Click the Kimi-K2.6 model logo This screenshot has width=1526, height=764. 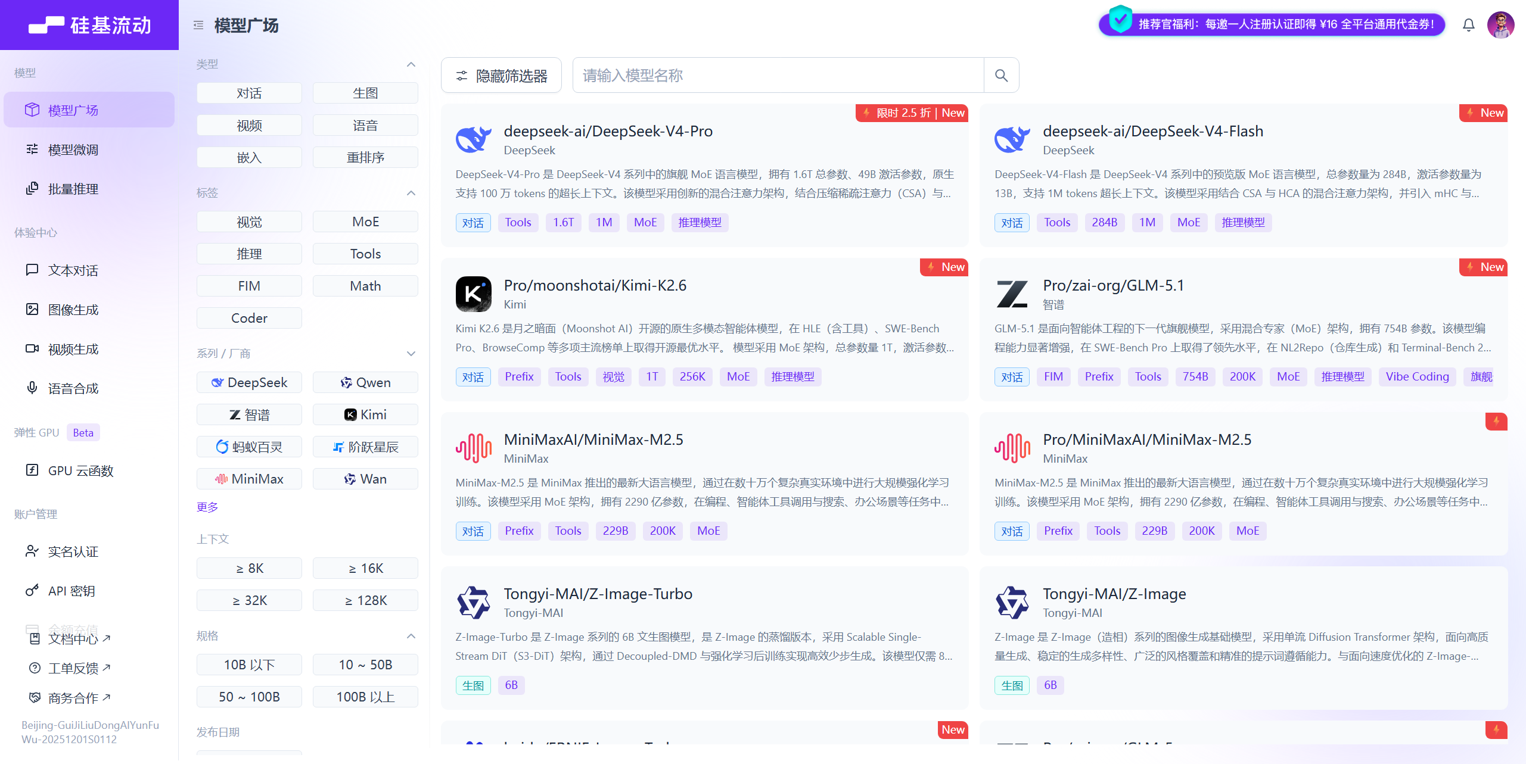474,294
